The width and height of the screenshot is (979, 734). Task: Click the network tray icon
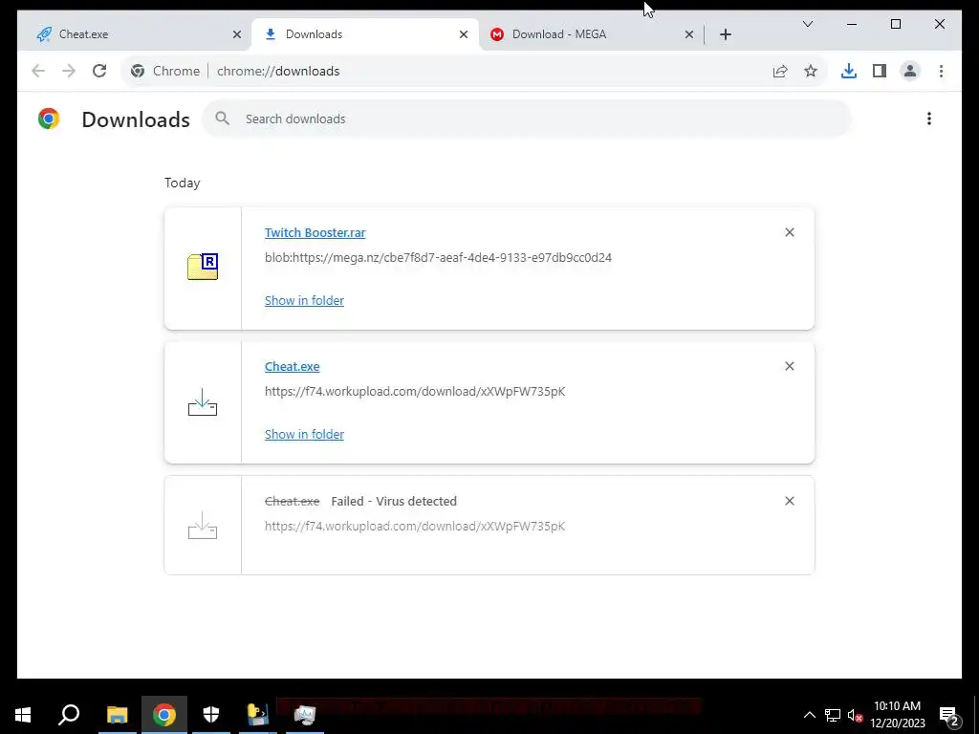[x=833, y=715]
